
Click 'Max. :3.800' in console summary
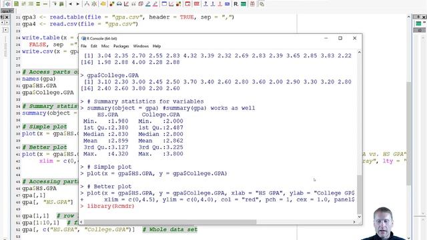[x=161, y=154]
